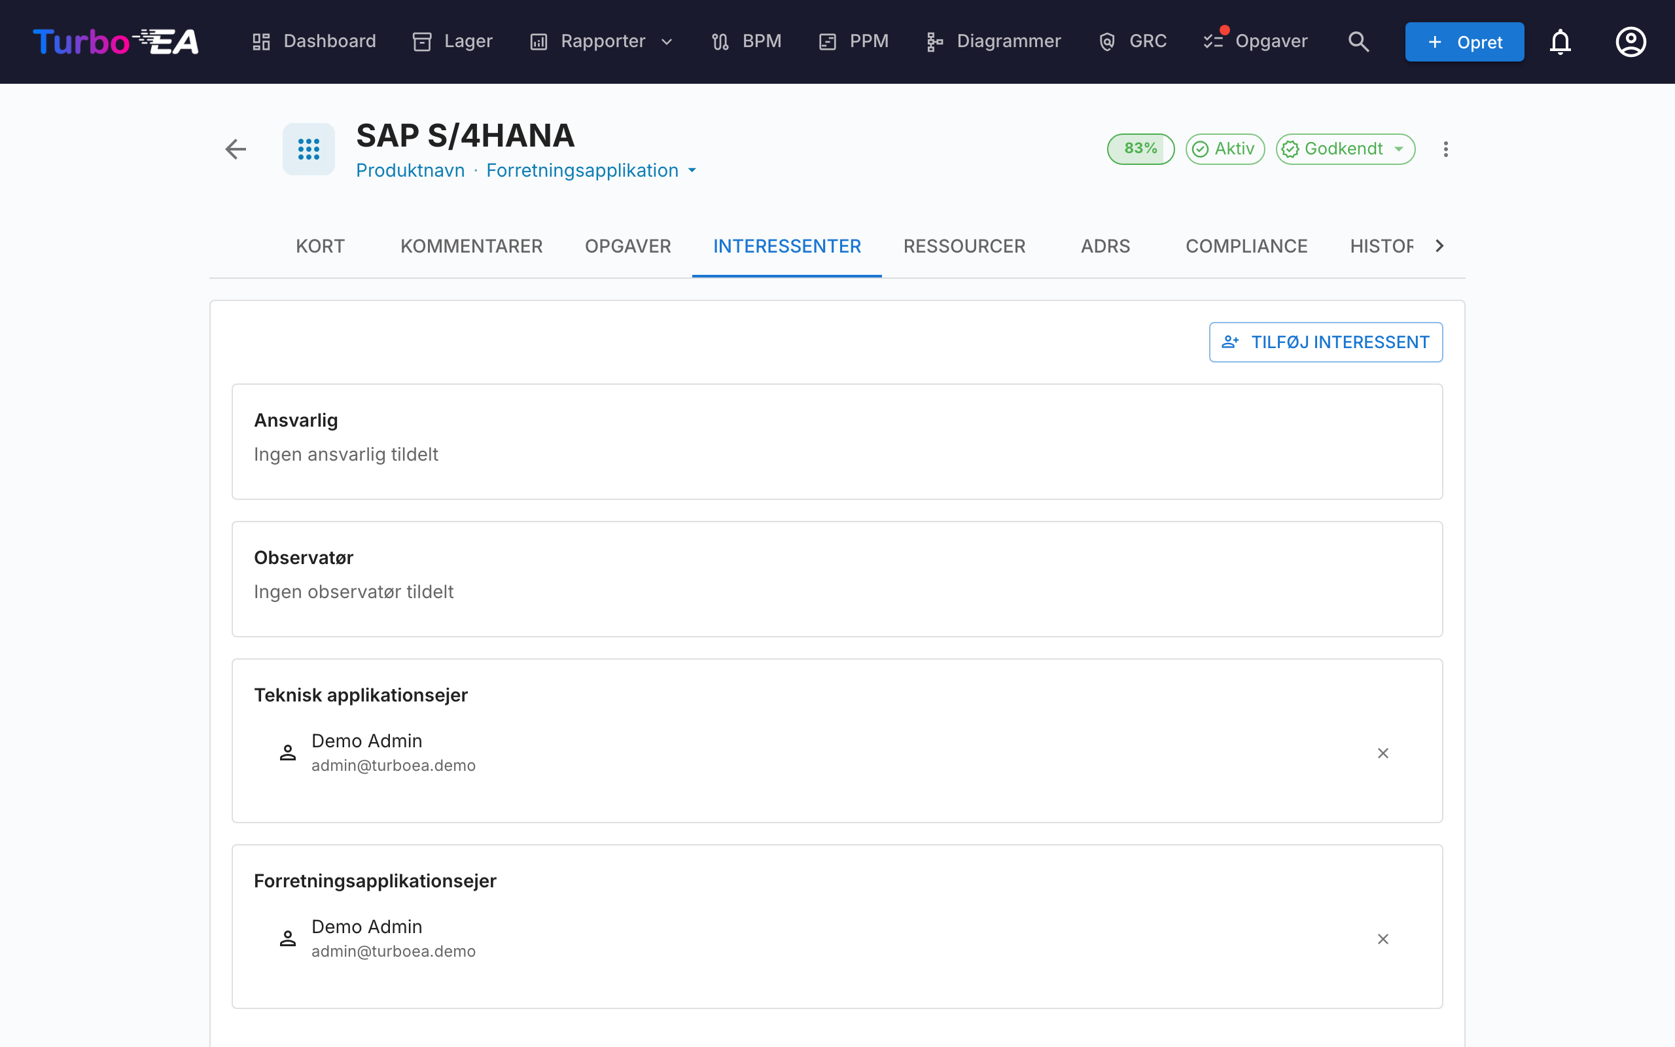Open the three-dot more options menu
Image resolution: width=1675 pixels, height=1047 pixels.
coord(1445,149)
